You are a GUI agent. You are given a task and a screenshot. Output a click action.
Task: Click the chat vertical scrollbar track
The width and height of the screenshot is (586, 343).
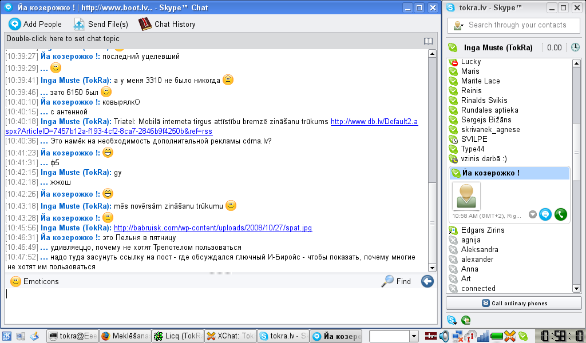point(432,161)
